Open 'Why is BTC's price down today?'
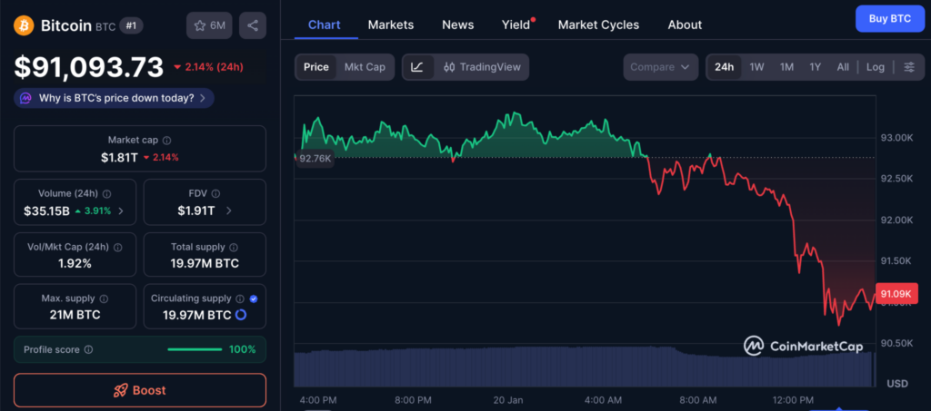931x411 pixels. click(x=114, y=98)
